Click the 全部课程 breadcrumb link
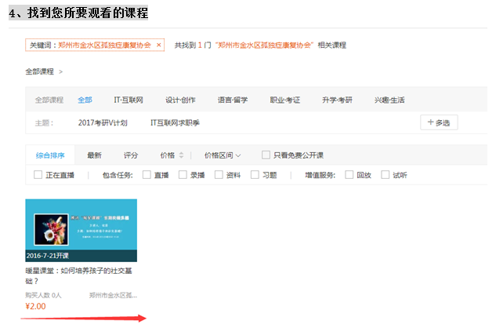 tap(39, 71)
